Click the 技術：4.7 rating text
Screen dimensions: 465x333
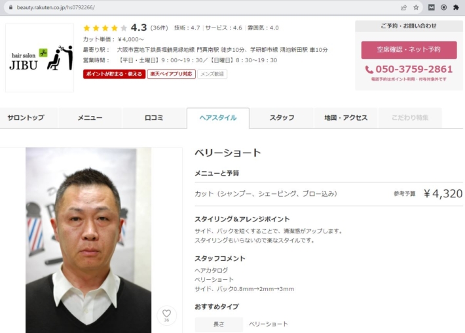tap(187, 28)
